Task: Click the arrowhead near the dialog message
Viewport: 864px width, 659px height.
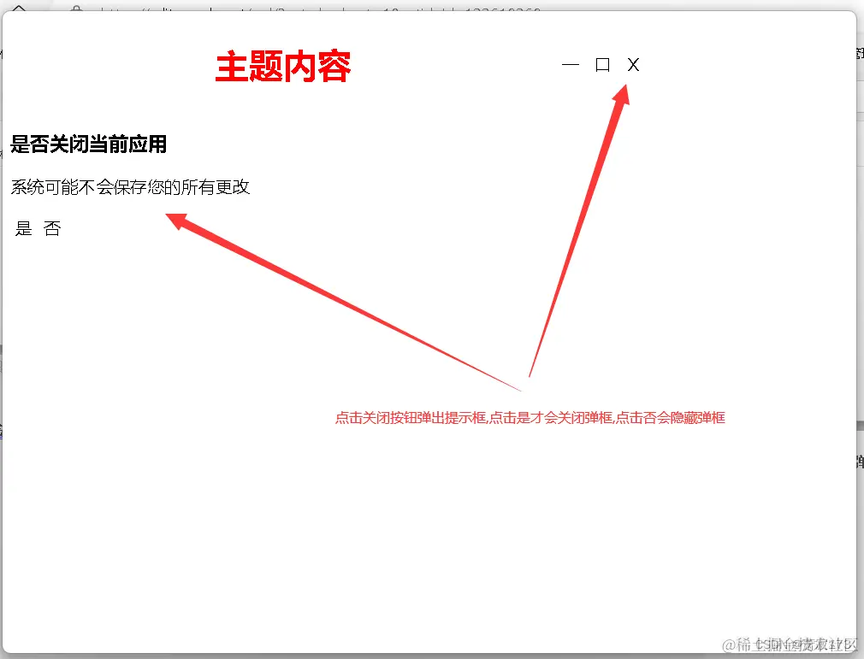Action: tap(175, 221)
